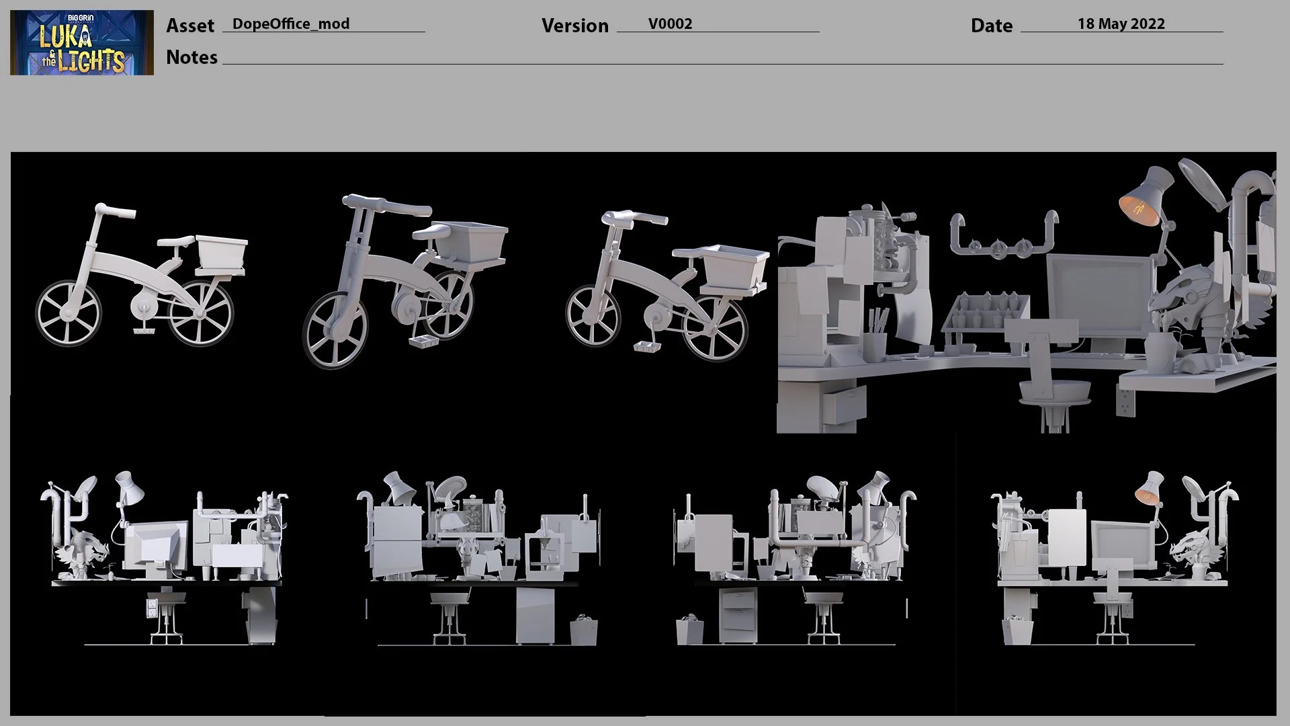Click the DopeOffice_mod asset name field
The image size is (1290, 726).
click(291, 24)
